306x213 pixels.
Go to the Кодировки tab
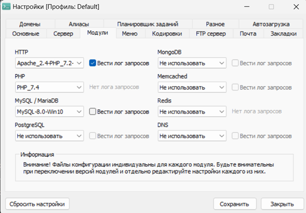pos(167,34)
